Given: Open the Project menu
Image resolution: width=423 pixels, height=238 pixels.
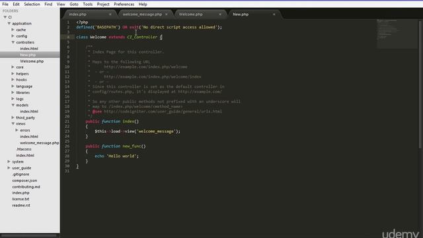Looking at the screenshot, I should click(103, 5).
